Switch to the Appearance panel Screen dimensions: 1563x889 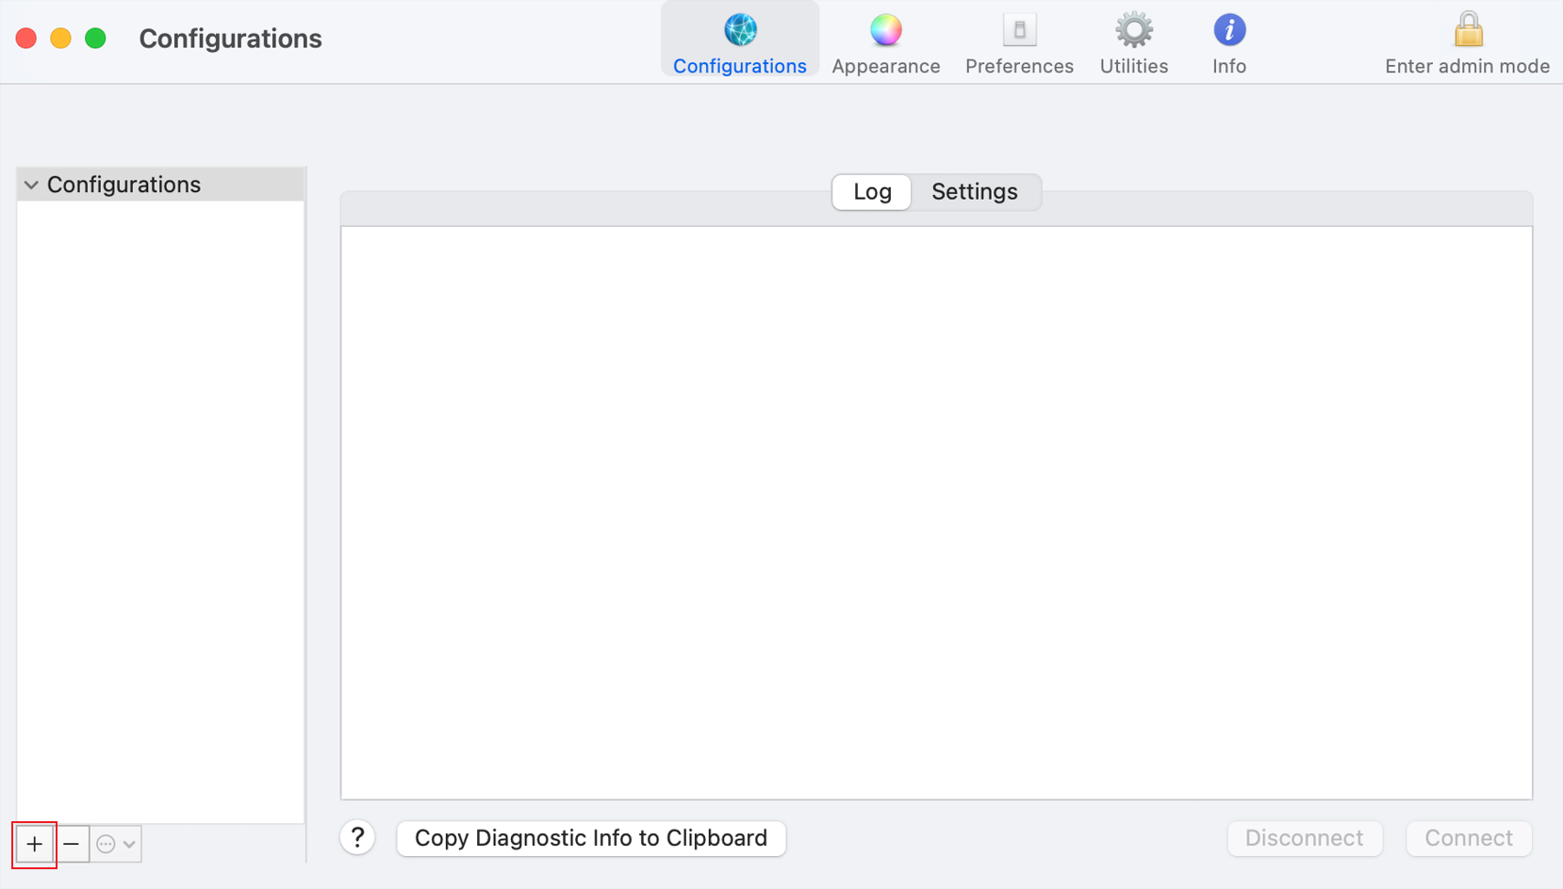click(884, 38)
